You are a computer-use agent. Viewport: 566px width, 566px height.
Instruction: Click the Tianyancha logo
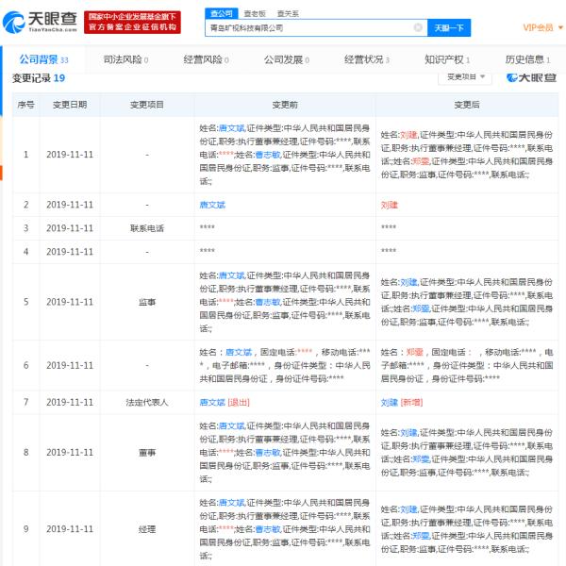40,22
